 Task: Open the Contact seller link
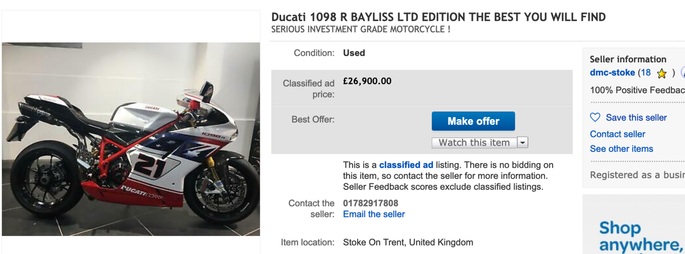click(617, 134)
